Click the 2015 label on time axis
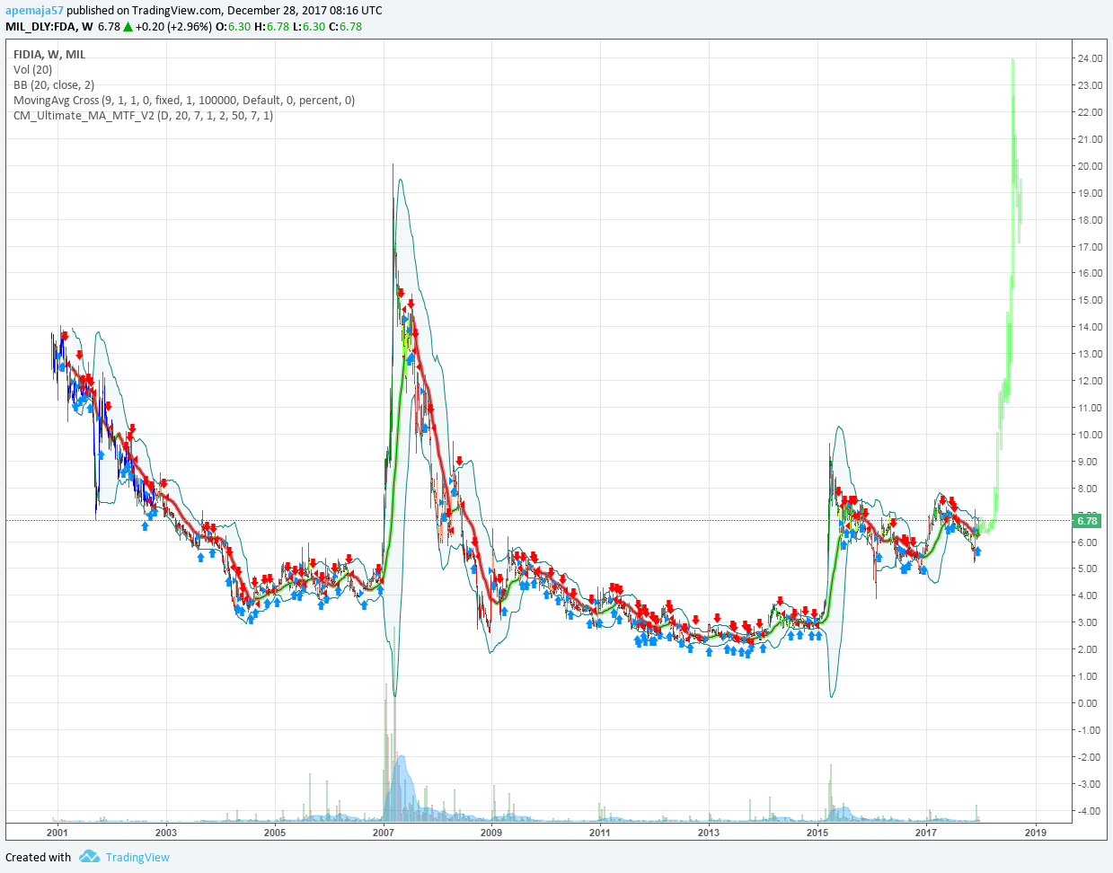The height and width of the screenshot is (873, 1113). tap(817, 833)
